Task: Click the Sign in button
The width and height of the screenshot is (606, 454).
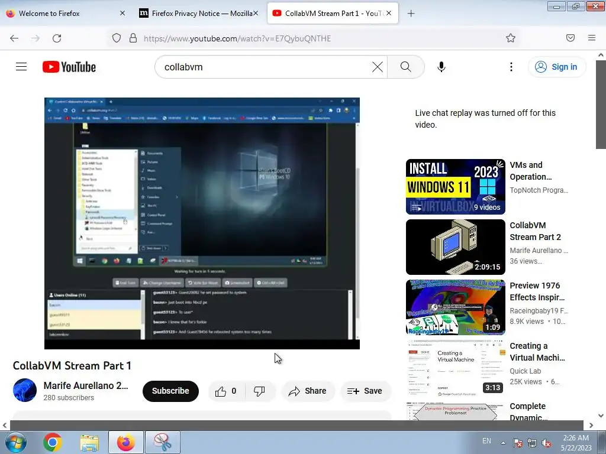Action: pos(557,67)
